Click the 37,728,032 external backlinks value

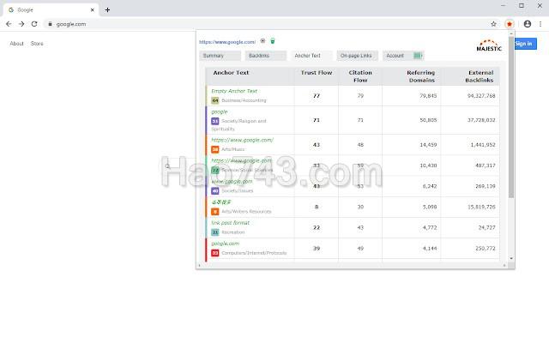coord(481,120)
